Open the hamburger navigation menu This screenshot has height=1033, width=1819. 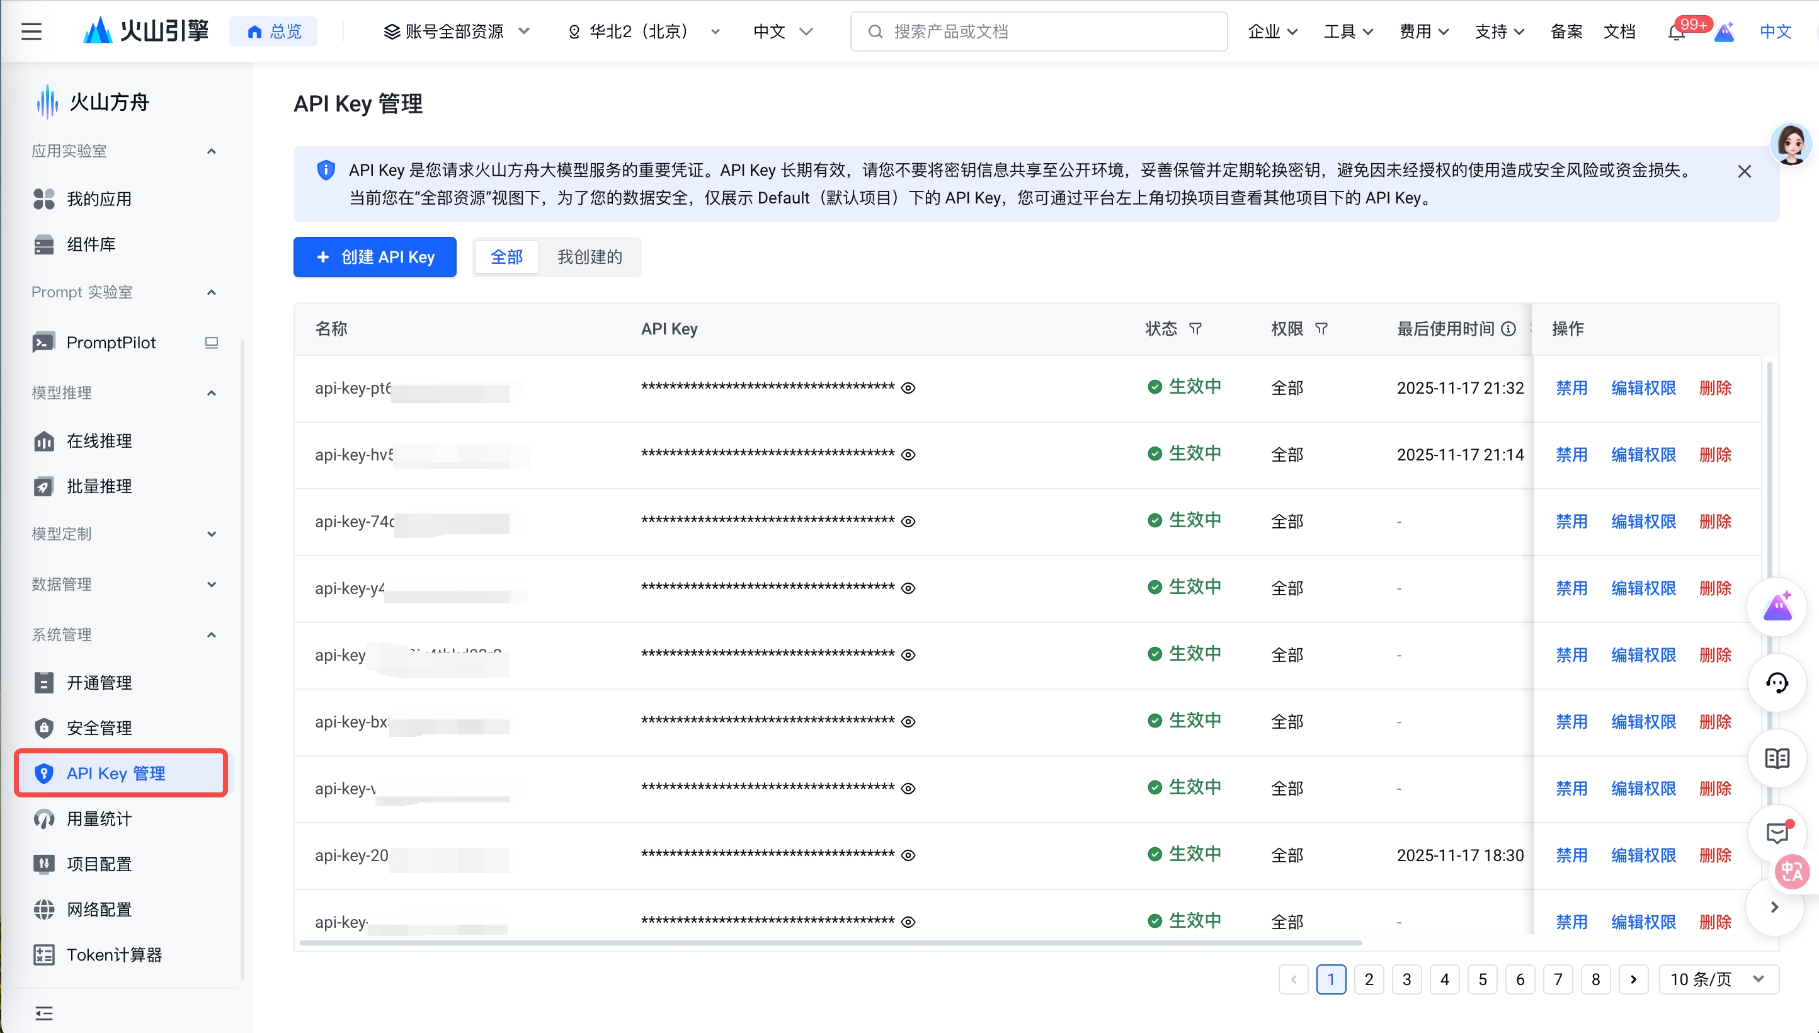coord(31,31)
